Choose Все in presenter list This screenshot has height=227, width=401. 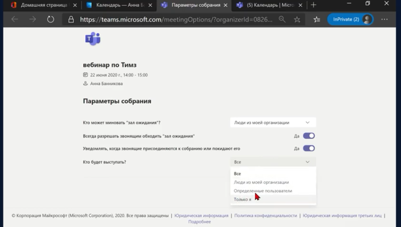pyautogui.click(x=273, y=174)
